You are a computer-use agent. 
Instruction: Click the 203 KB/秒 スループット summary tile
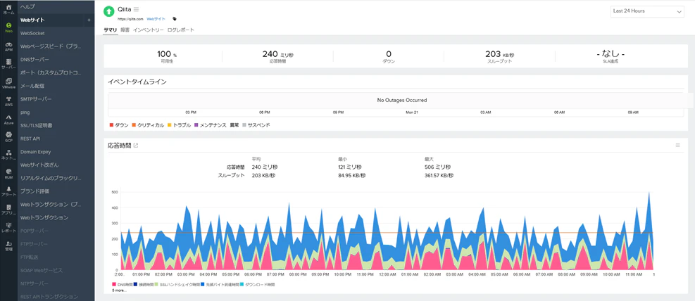point(499,57)
